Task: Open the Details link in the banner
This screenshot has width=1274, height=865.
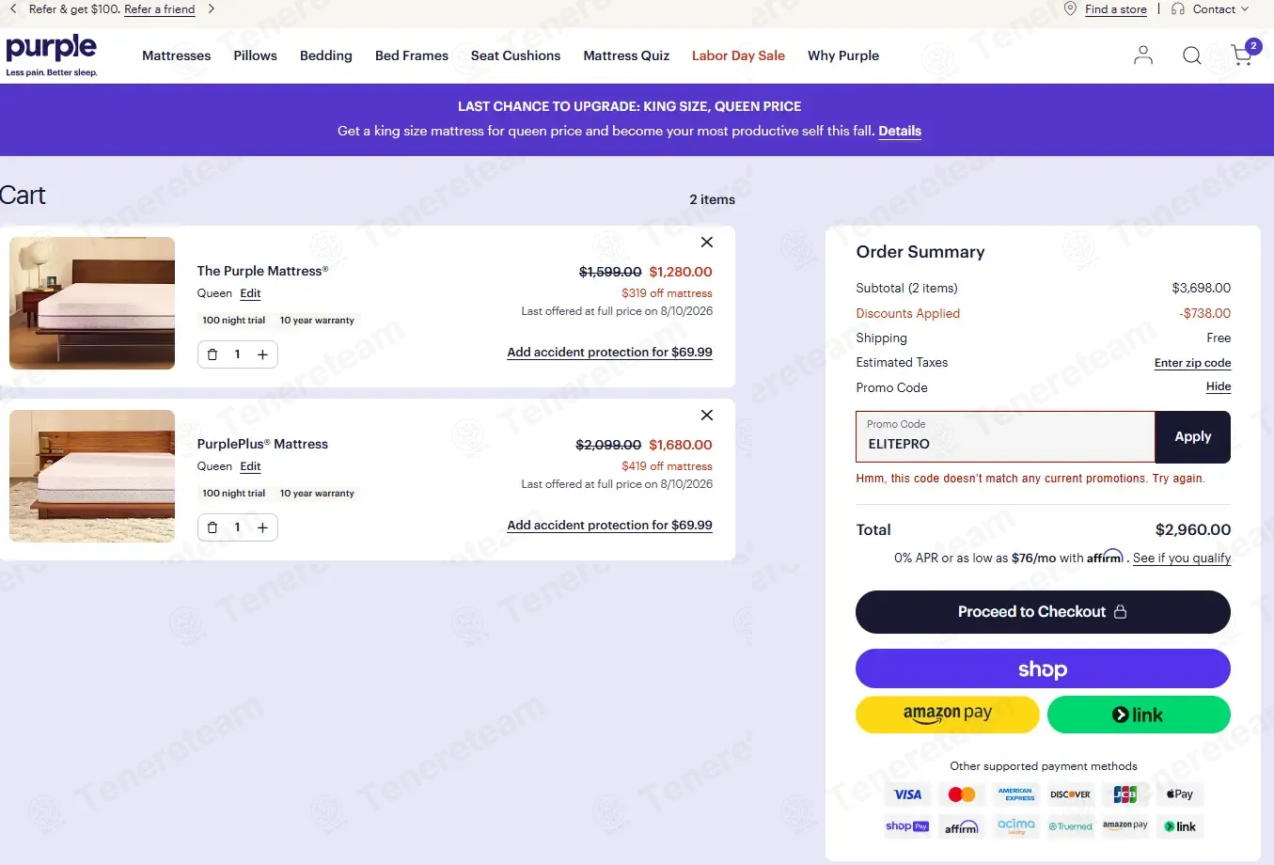Action: tap(900, 131)
